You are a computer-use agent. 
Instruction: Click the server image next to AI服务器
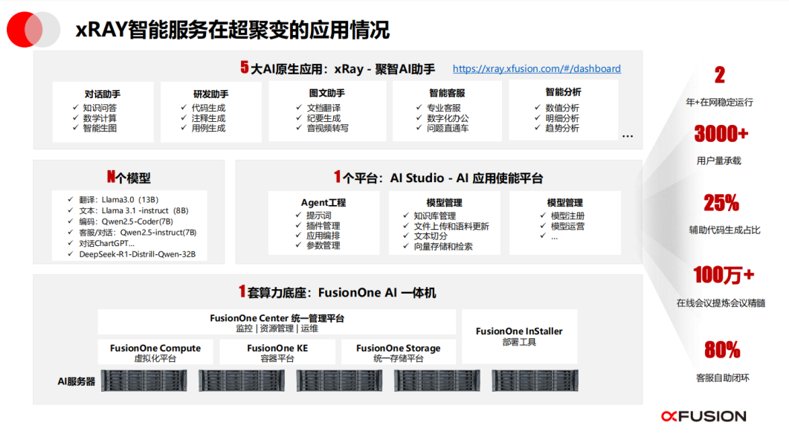point(144,381)
